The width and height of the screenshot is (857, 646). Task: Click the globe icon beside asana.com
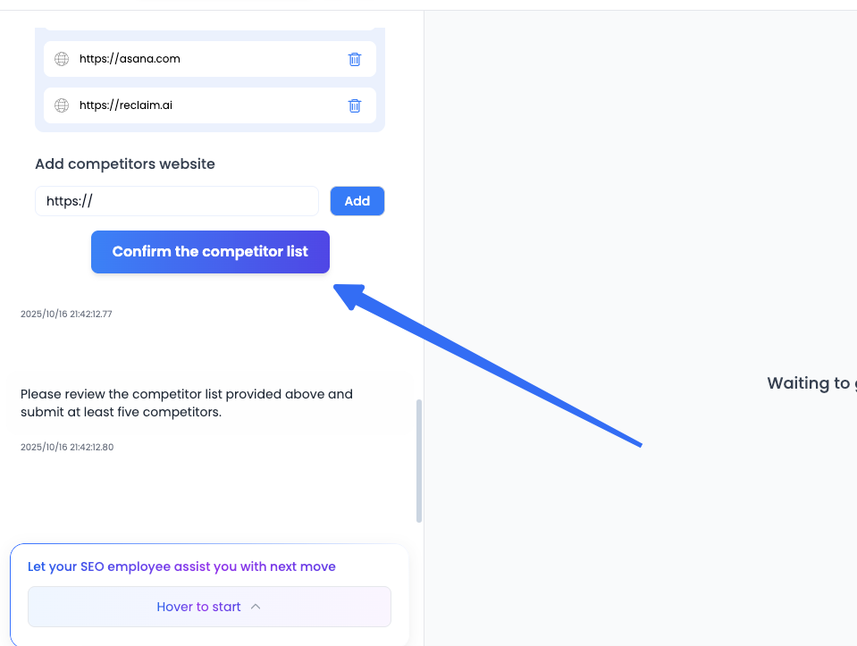pyautogui.click(x=62, y=59)
